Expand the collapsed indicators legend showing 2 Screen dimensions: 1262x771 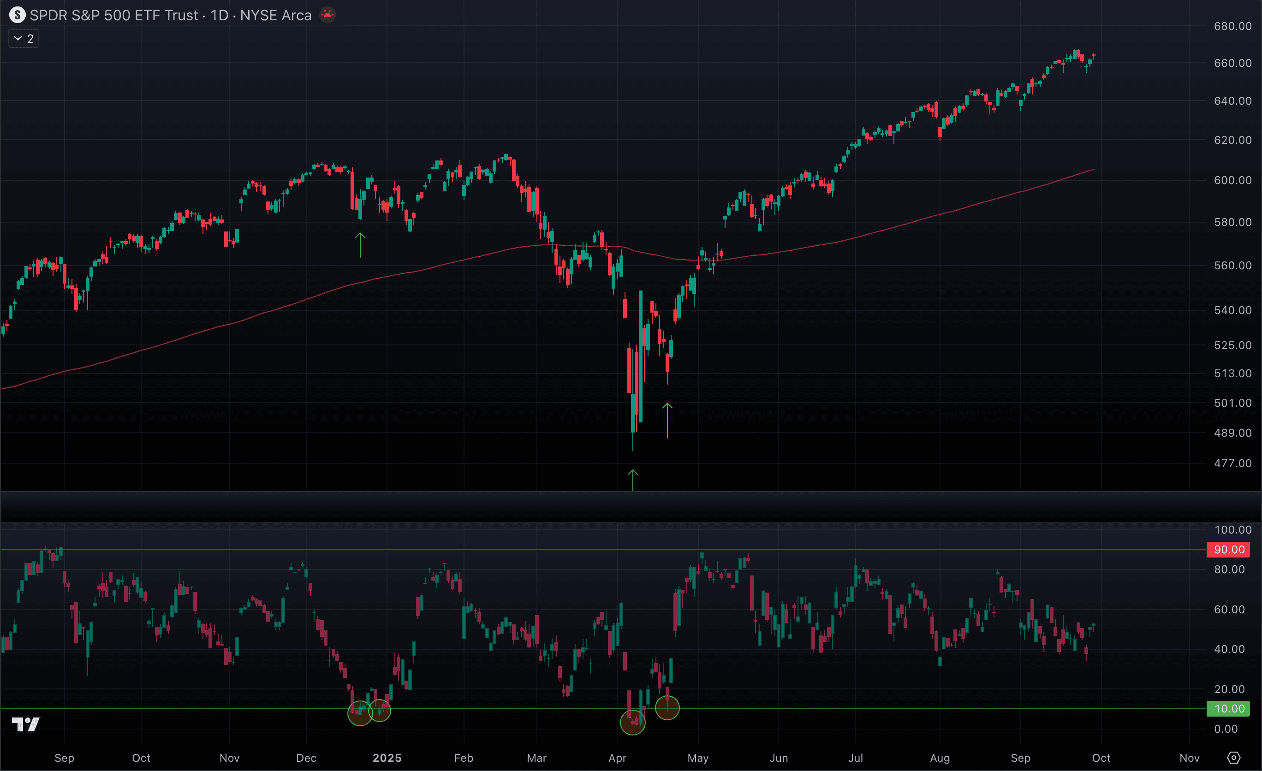pyautogui.click(x=24, y=38)
